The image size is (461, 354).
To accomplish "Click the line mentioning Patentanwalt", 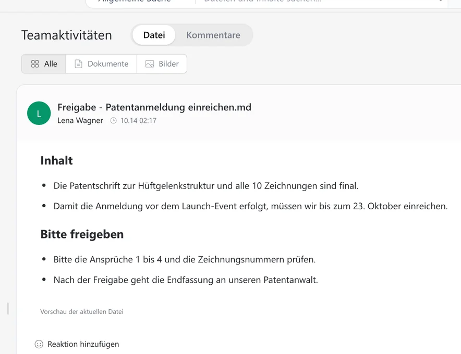I will 186,280.
